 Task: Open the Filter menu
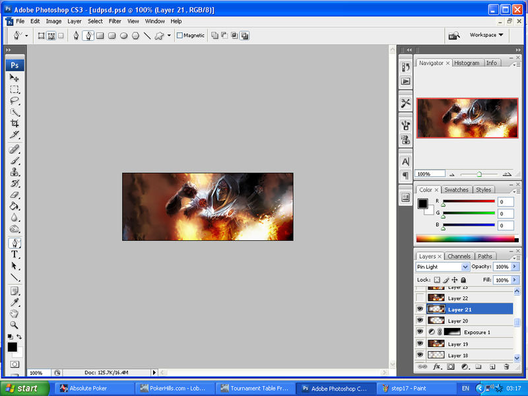[x=115, y=21]
